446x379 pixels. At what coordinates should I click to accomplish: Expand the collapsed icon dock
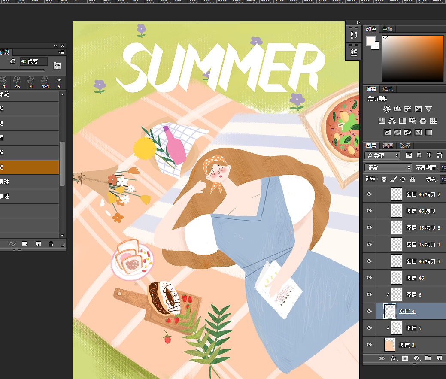coord(358,22)
